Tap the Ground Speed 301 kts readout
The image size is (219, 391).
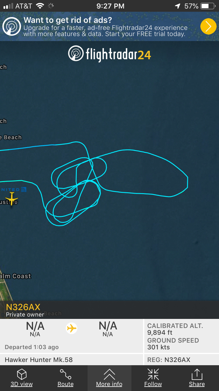pos(173,344)
